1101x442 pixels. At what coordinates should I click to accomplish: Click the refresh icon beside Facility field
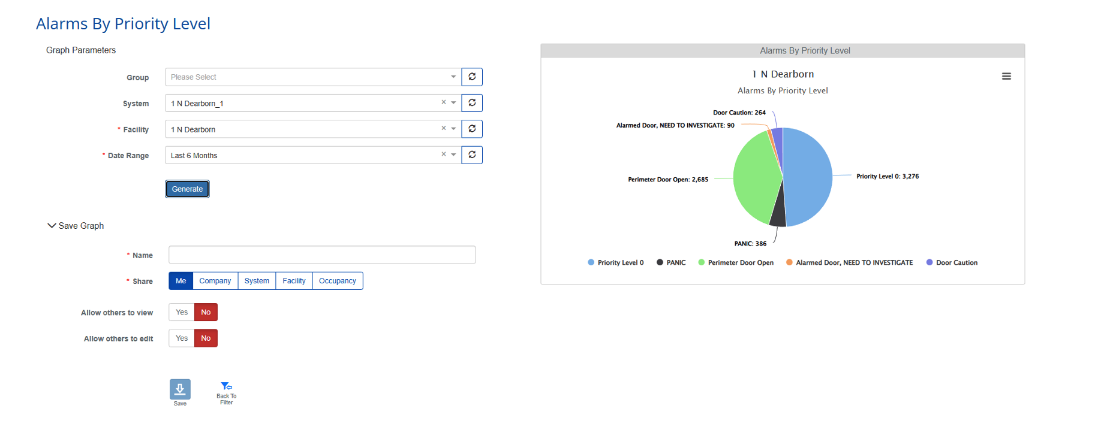(472, 129)
